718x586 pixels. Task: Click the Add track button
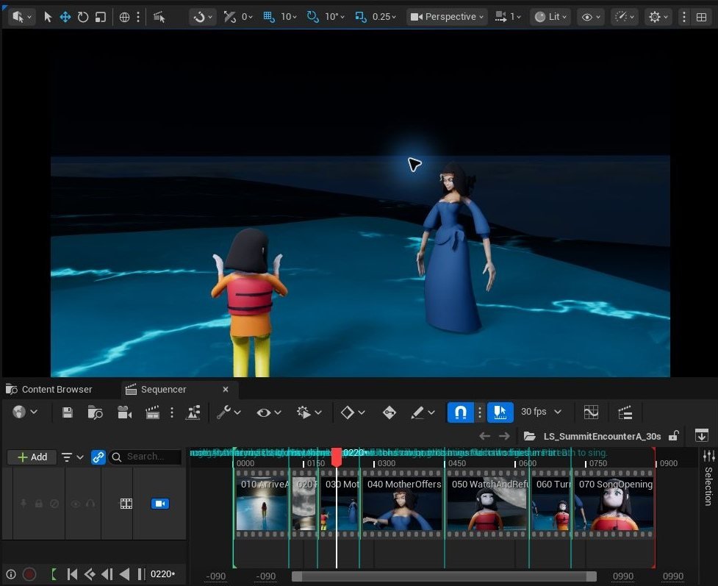coord(32,457)
